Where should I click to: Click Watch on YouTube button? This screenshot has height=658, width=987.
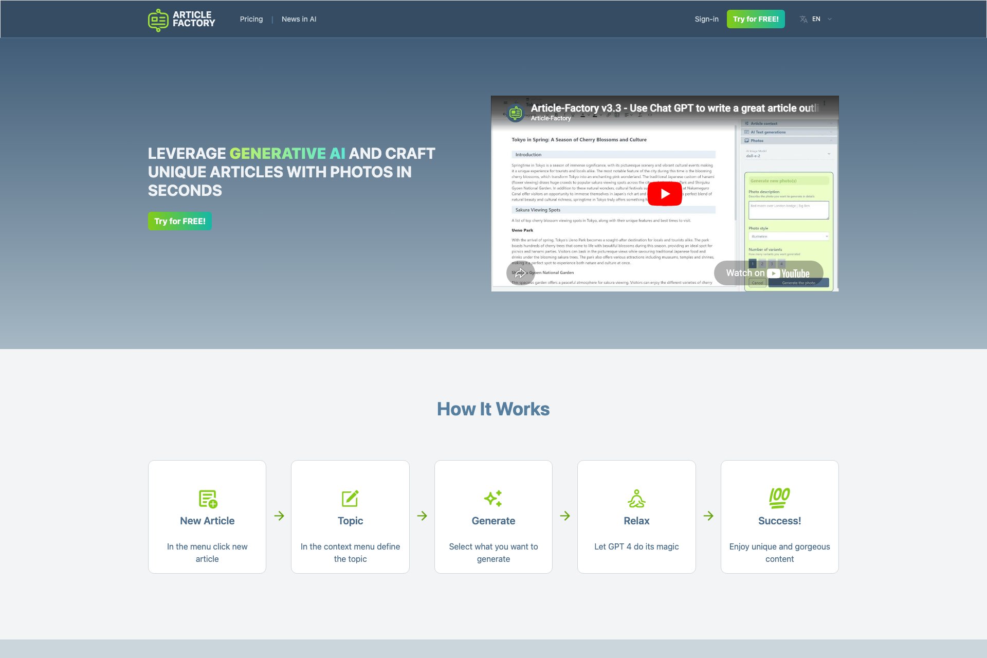click(768, 273)
